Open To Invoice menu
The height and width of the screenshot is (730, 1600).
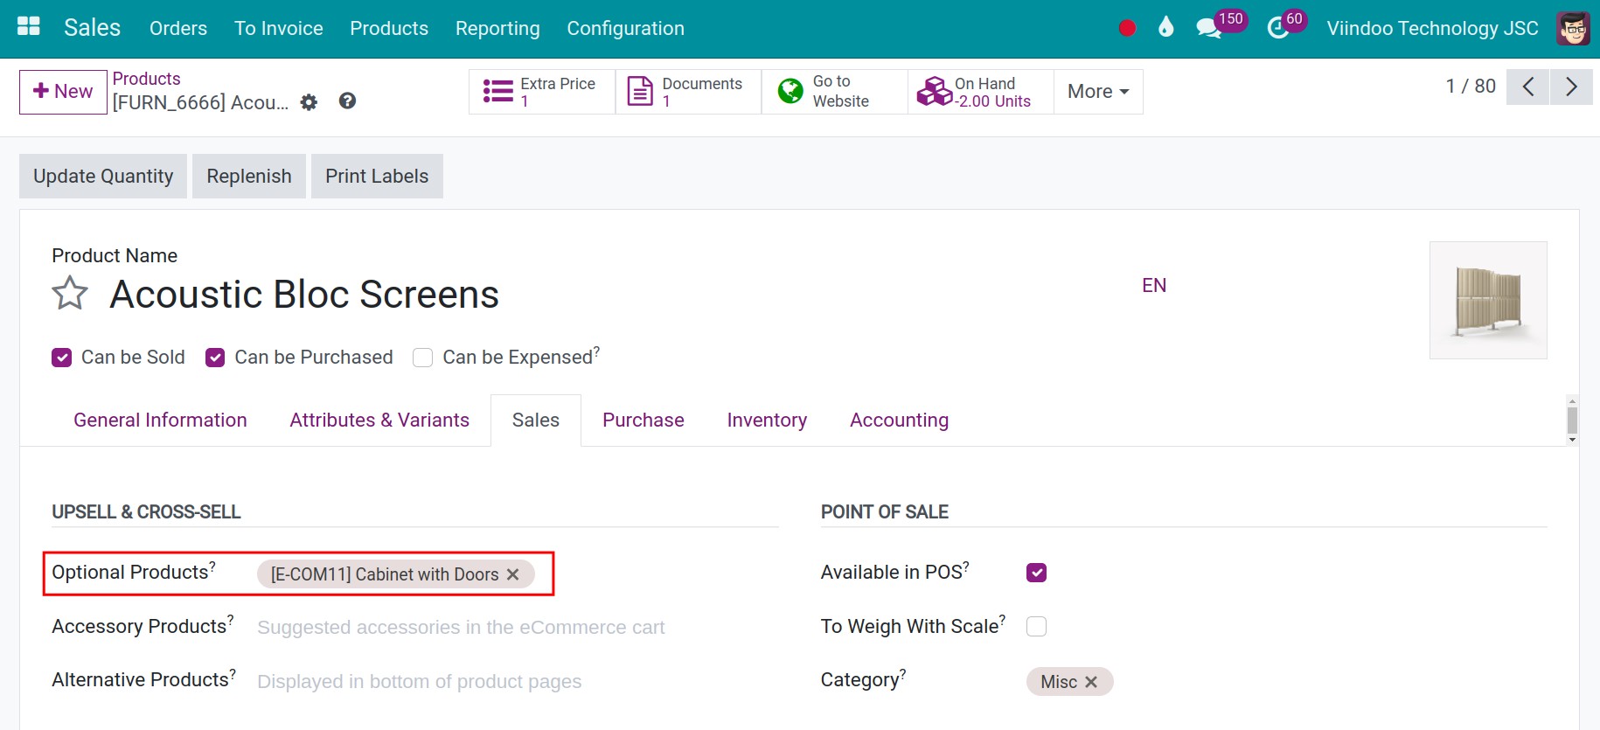279,28
